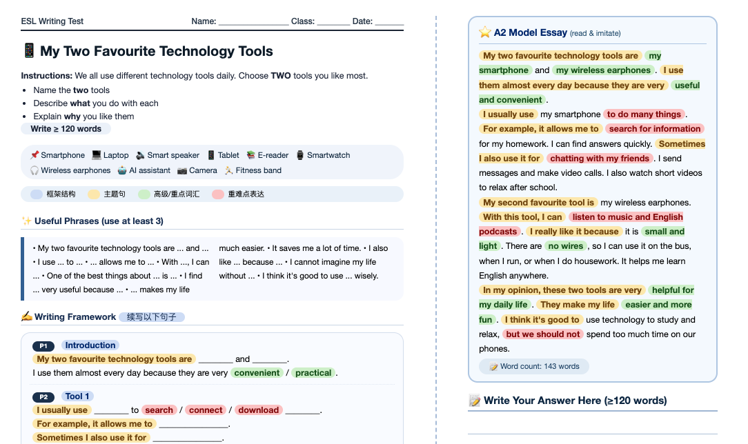
Task: Click the memo icon beside Word count
Action: pyautogui.click(x=493, y=367)
